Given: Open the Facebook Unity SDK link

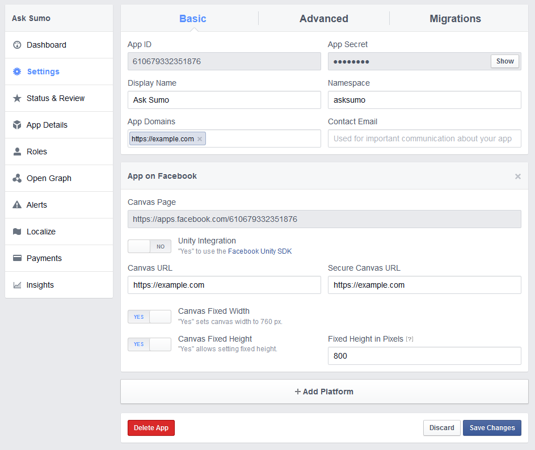Looking at the screenshot, I should click(x=260, y=251).
